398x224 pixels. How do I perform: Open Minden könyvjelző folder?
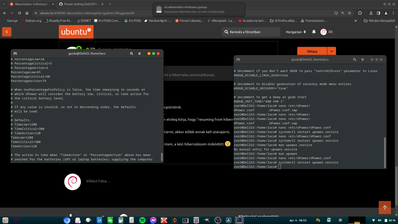pos(380,21)
